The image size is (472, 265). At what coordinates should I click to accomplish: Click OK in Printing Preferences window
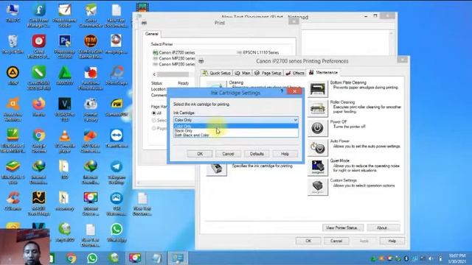coord(308,241)
